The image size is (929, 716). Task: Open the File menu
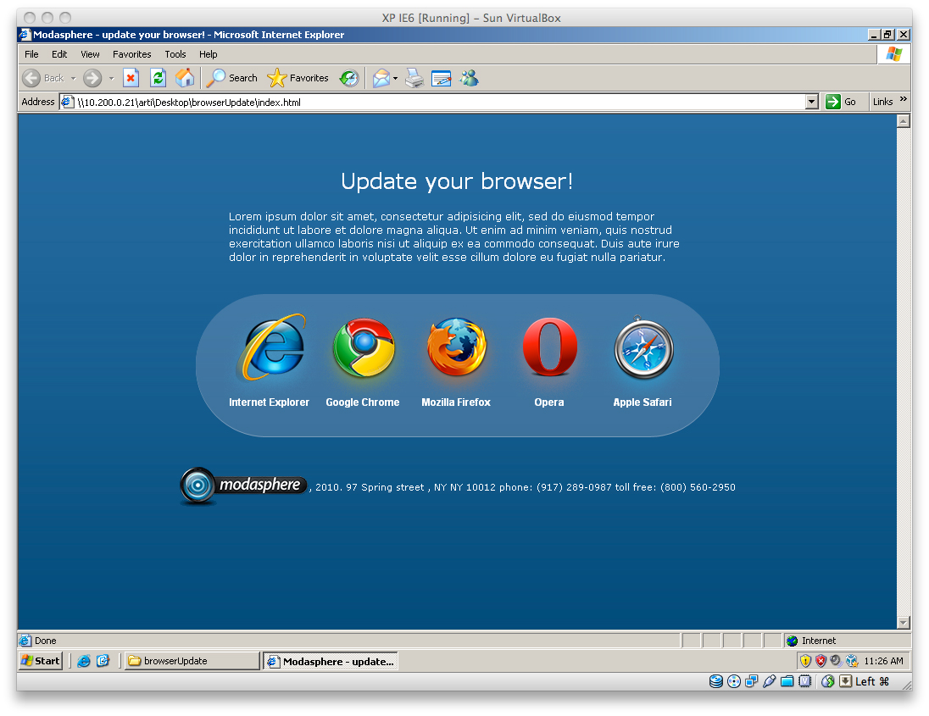tap(31, 54)
